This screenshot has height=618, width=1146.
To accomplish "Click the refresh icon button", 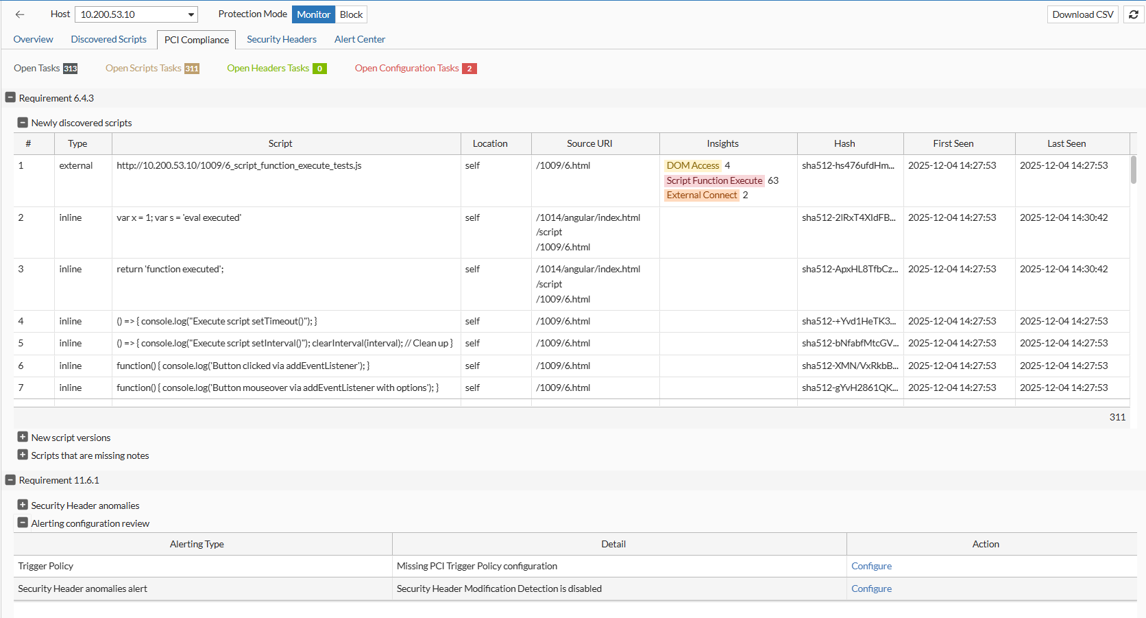I will (x=1134, y=14).
